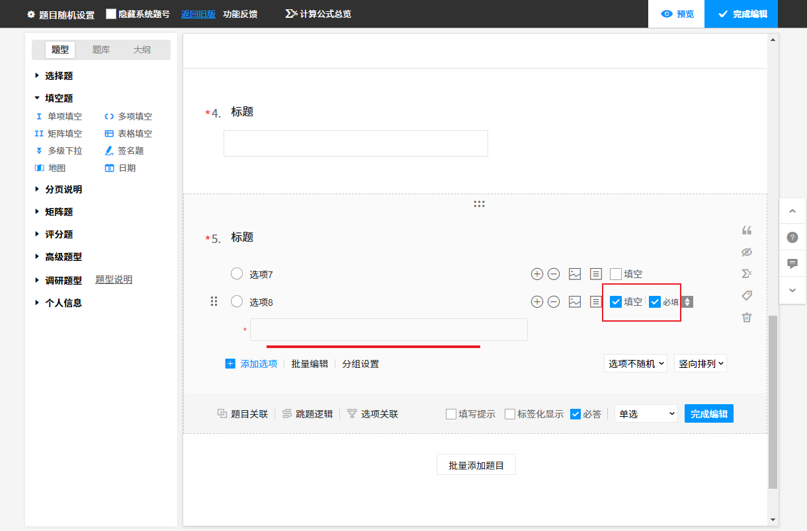Click the delete trash icon for question 5

click(747, 318)
